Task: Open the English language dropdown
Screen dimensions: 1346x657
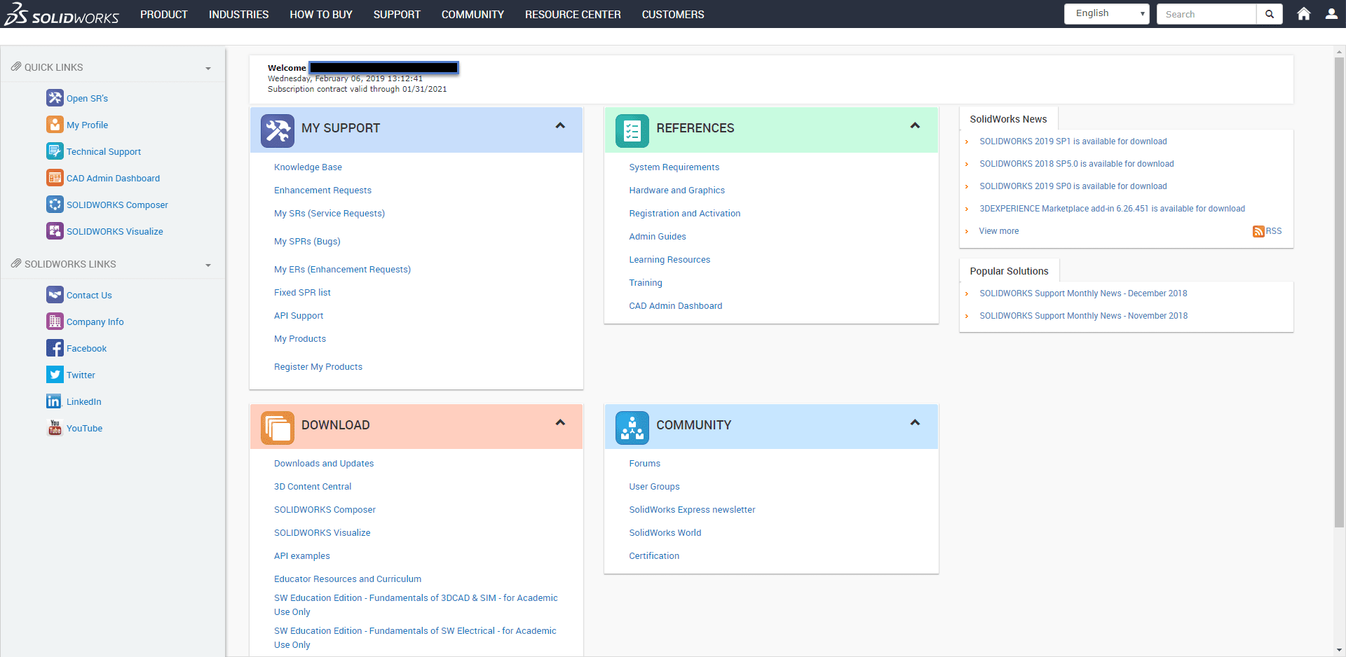Action: (x=1107, y=14)
